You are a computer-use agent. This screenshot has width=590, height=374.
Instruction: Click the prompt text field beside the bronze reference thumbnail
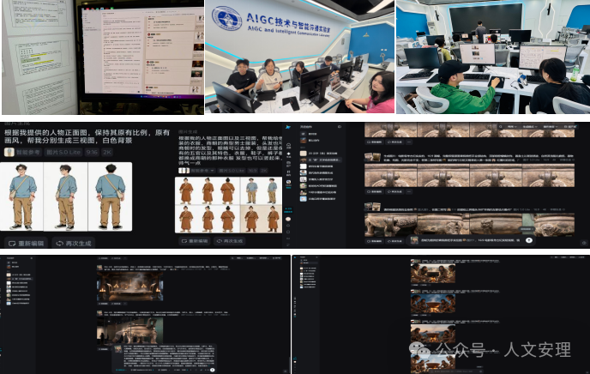click(x=471, y=240)
